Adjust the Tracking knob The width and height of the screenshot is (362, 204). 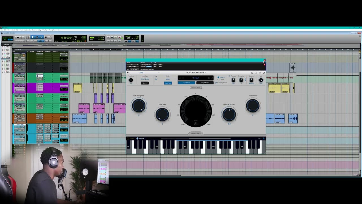pos(131,80)
